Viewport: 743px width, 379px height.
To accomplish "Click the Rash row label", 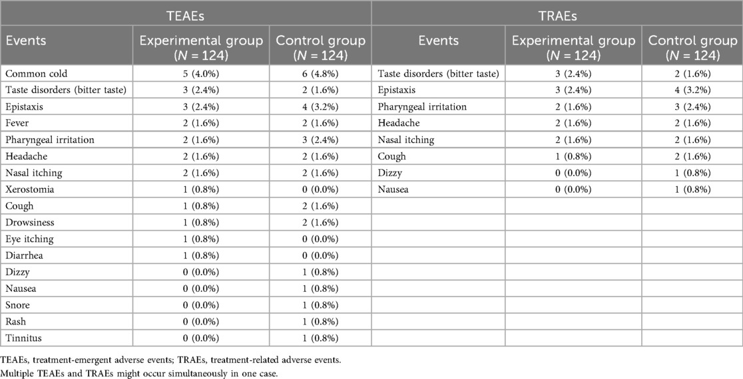I will pos(16,322).
